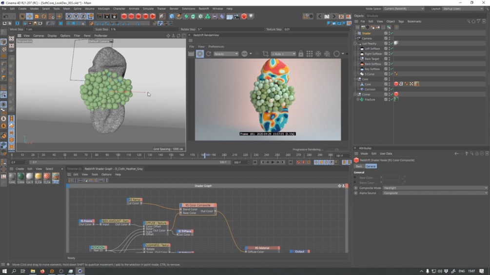The image size is (490, 275).
Task: Add a Cube primitive from toolbar
Action: click(172, 17)
